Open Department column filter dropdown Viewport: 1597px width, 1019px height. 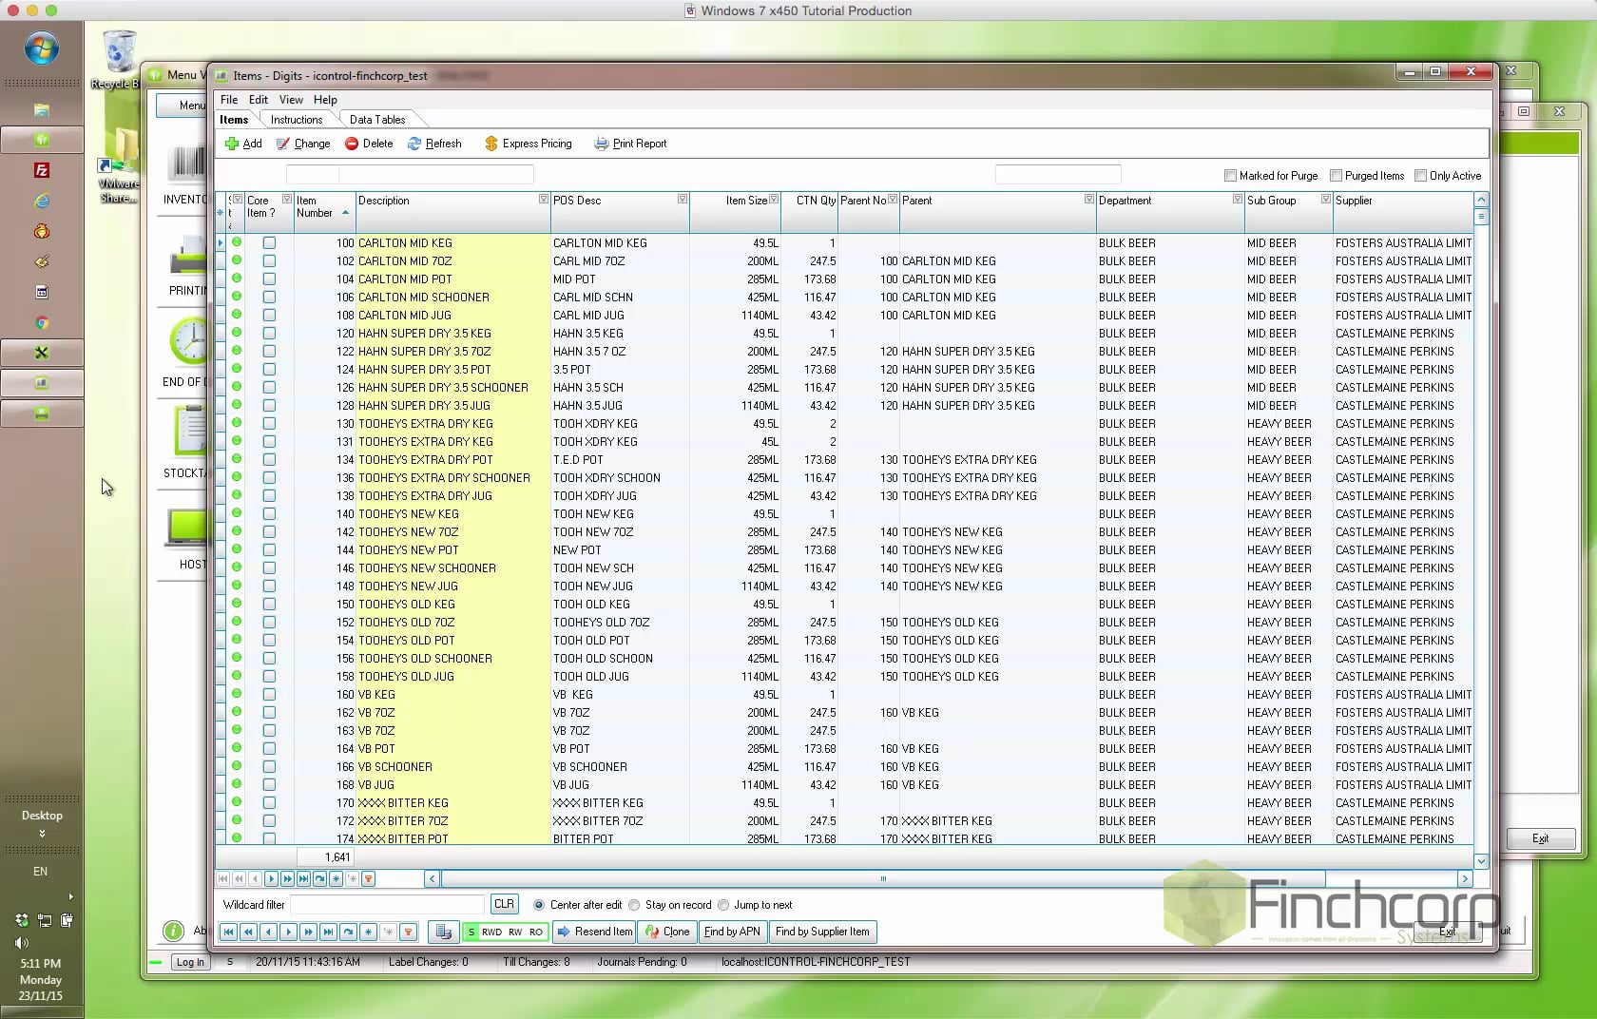coord(1238,199)
